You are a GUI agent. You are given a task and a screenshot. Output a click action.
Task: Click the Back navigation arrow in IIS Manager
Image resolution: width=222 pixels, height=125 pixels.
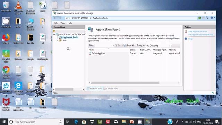[x=55, y=18]
